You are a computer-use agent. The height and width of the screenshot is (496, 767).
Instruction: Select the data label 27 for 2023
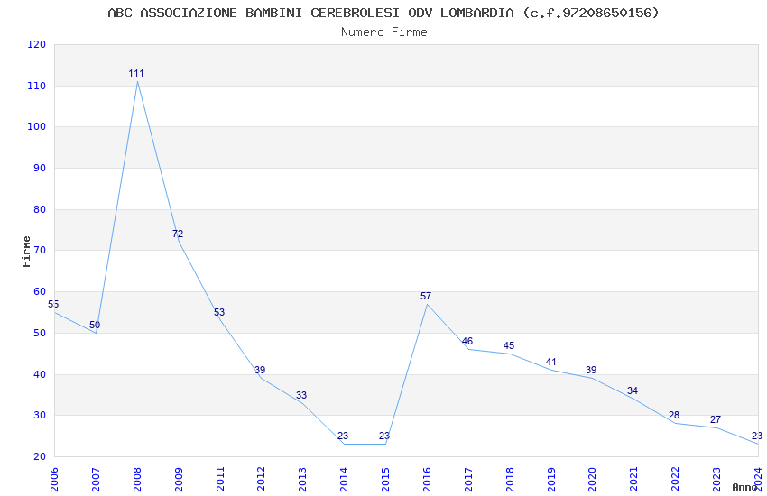tap(716, 419)
